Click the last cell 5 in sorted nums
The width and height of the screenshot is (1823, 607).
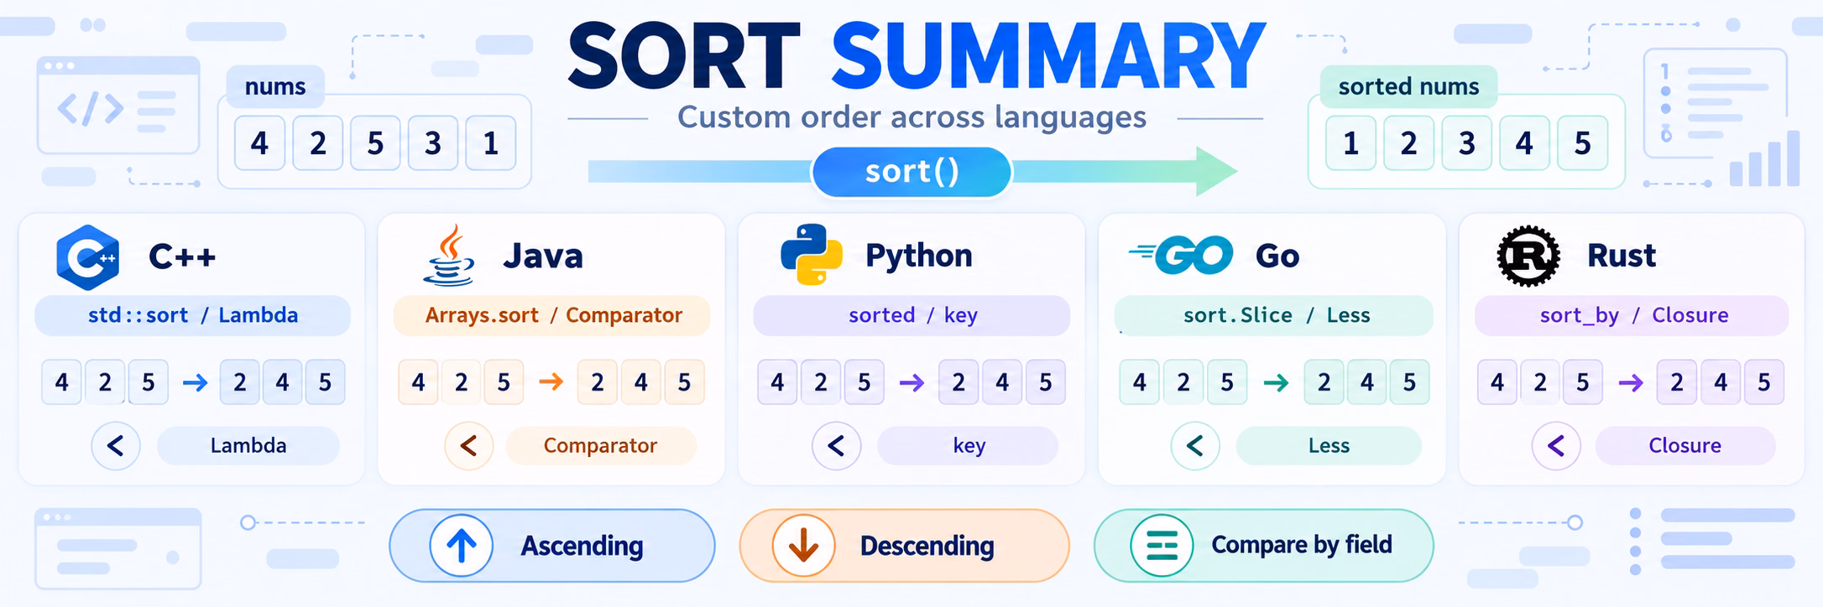(1582, 143)
